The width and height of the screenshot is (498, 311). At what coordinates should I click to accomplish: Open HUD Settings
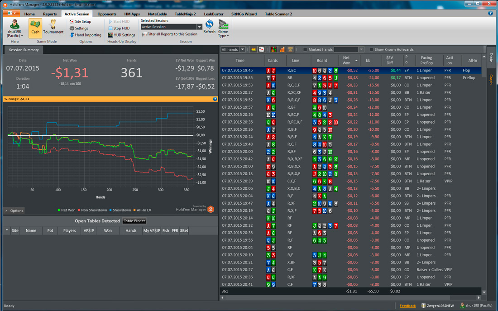[122, 35]
